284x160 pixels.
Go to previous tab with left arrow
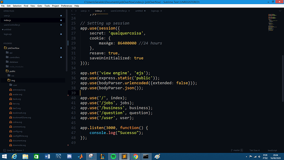click(x=72, y=11)
